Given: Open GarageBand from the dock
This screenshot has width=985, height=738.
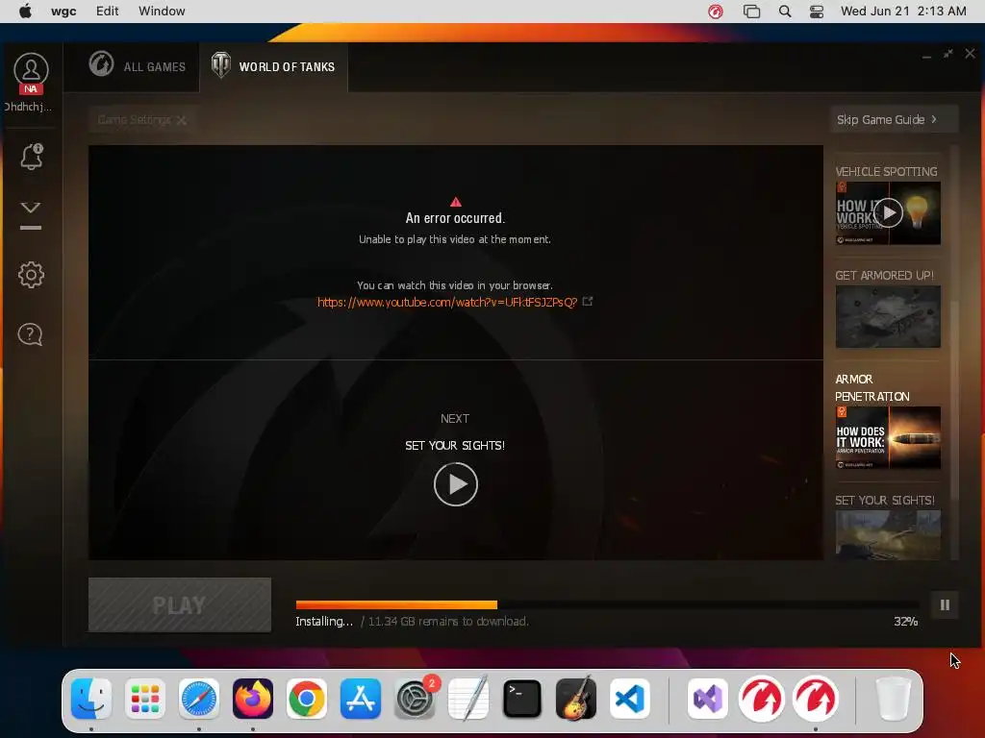Looking at the screenshot, I should point(576,699).
